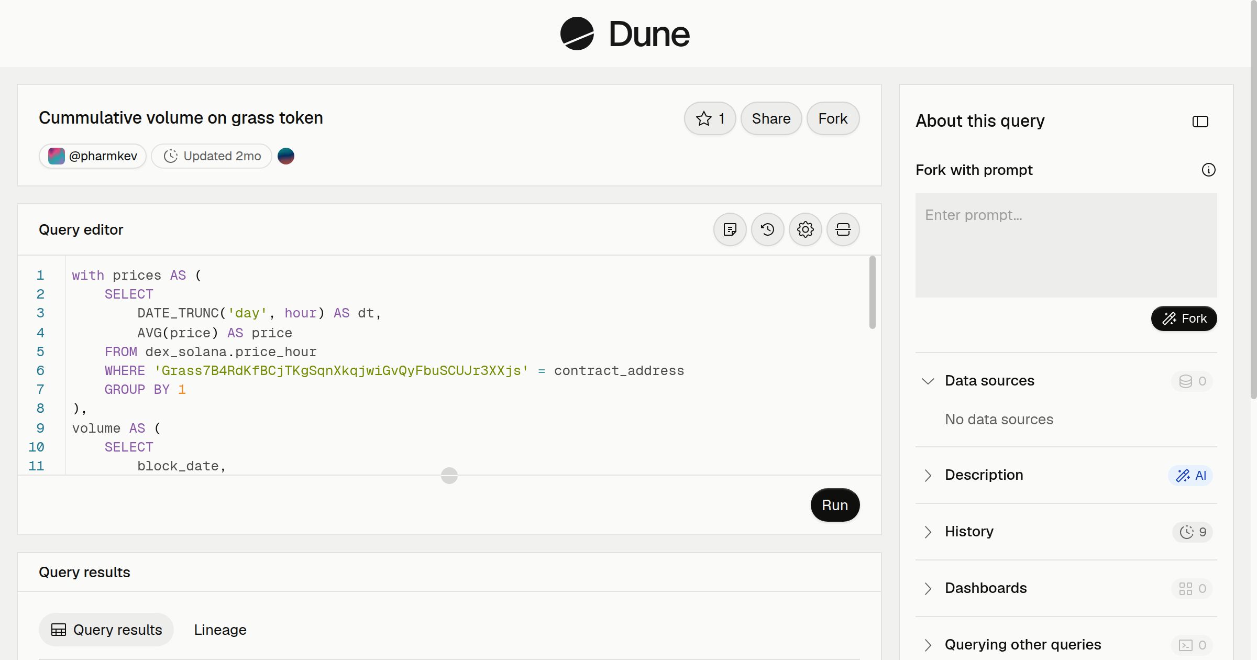Viewport: 1257px width, 660px height.
Task: Click the 'No data sources' text
Action: (999, 419)
